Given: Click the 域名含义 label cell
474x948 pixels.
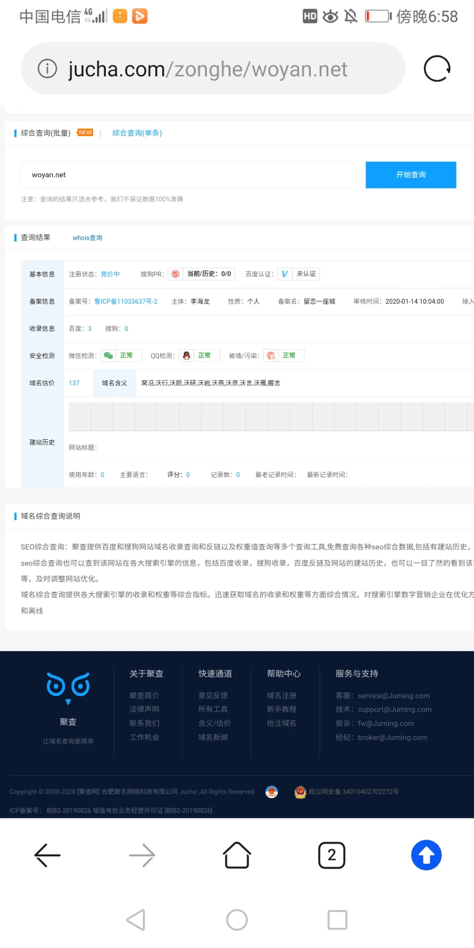Looking at the screenshot, I should point(114,383).
